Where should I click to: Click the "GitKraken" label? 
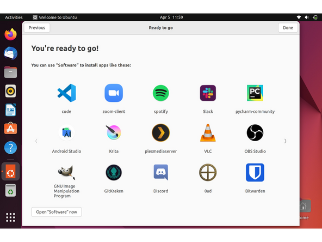click(x=114, y=191)
